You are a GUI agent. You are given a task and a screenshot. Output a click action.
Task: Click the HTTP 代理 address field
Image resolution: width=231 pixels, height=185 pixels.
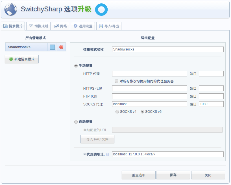coord(149,74)
